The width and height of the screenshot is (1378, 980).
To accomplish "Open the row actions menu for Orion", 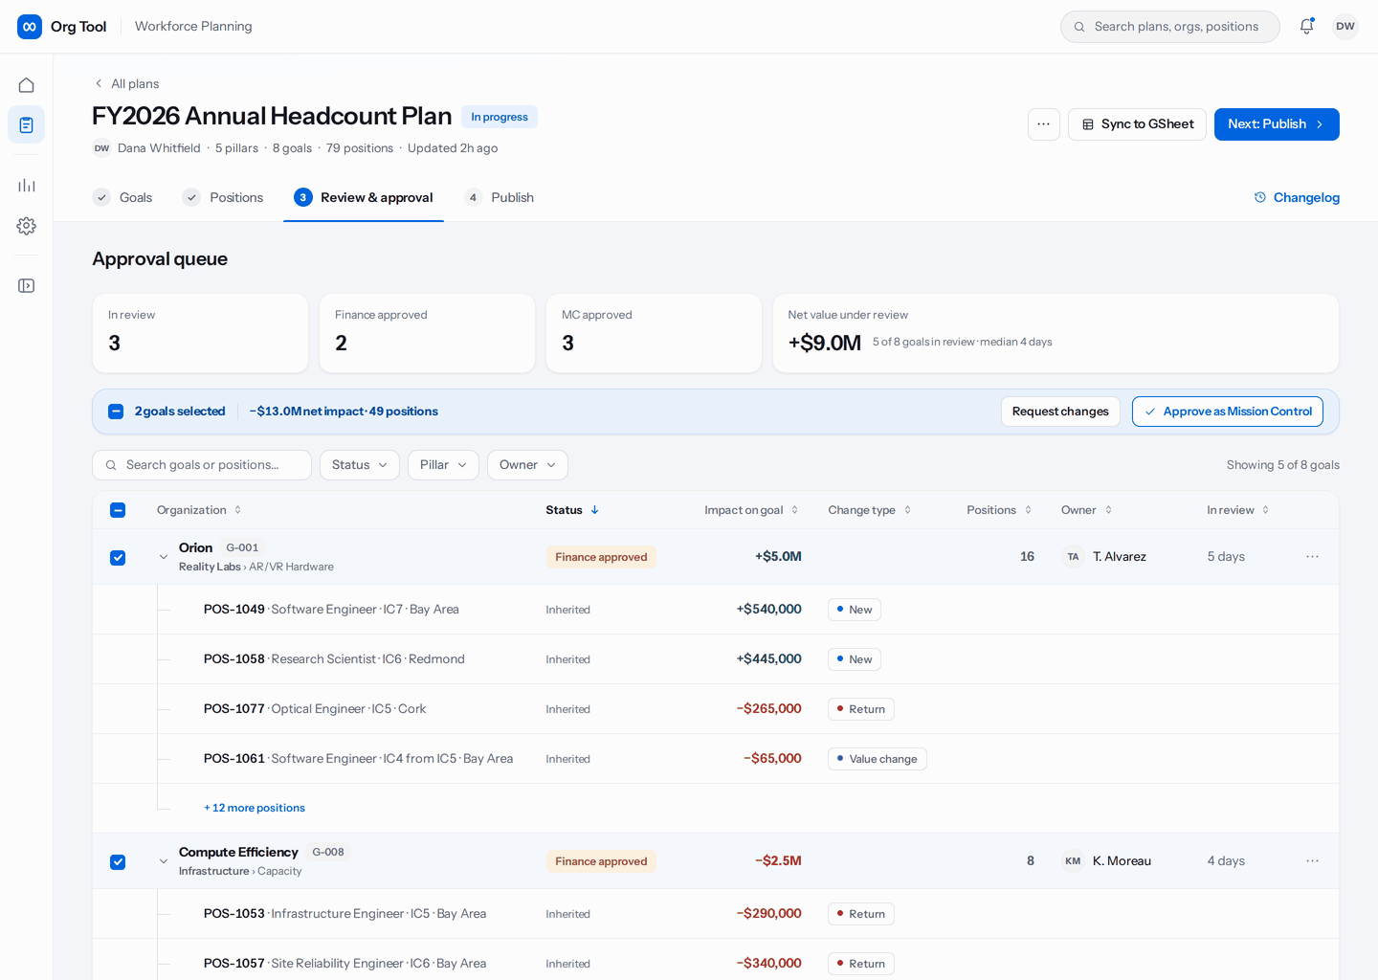I will (x=1312, y=557).
